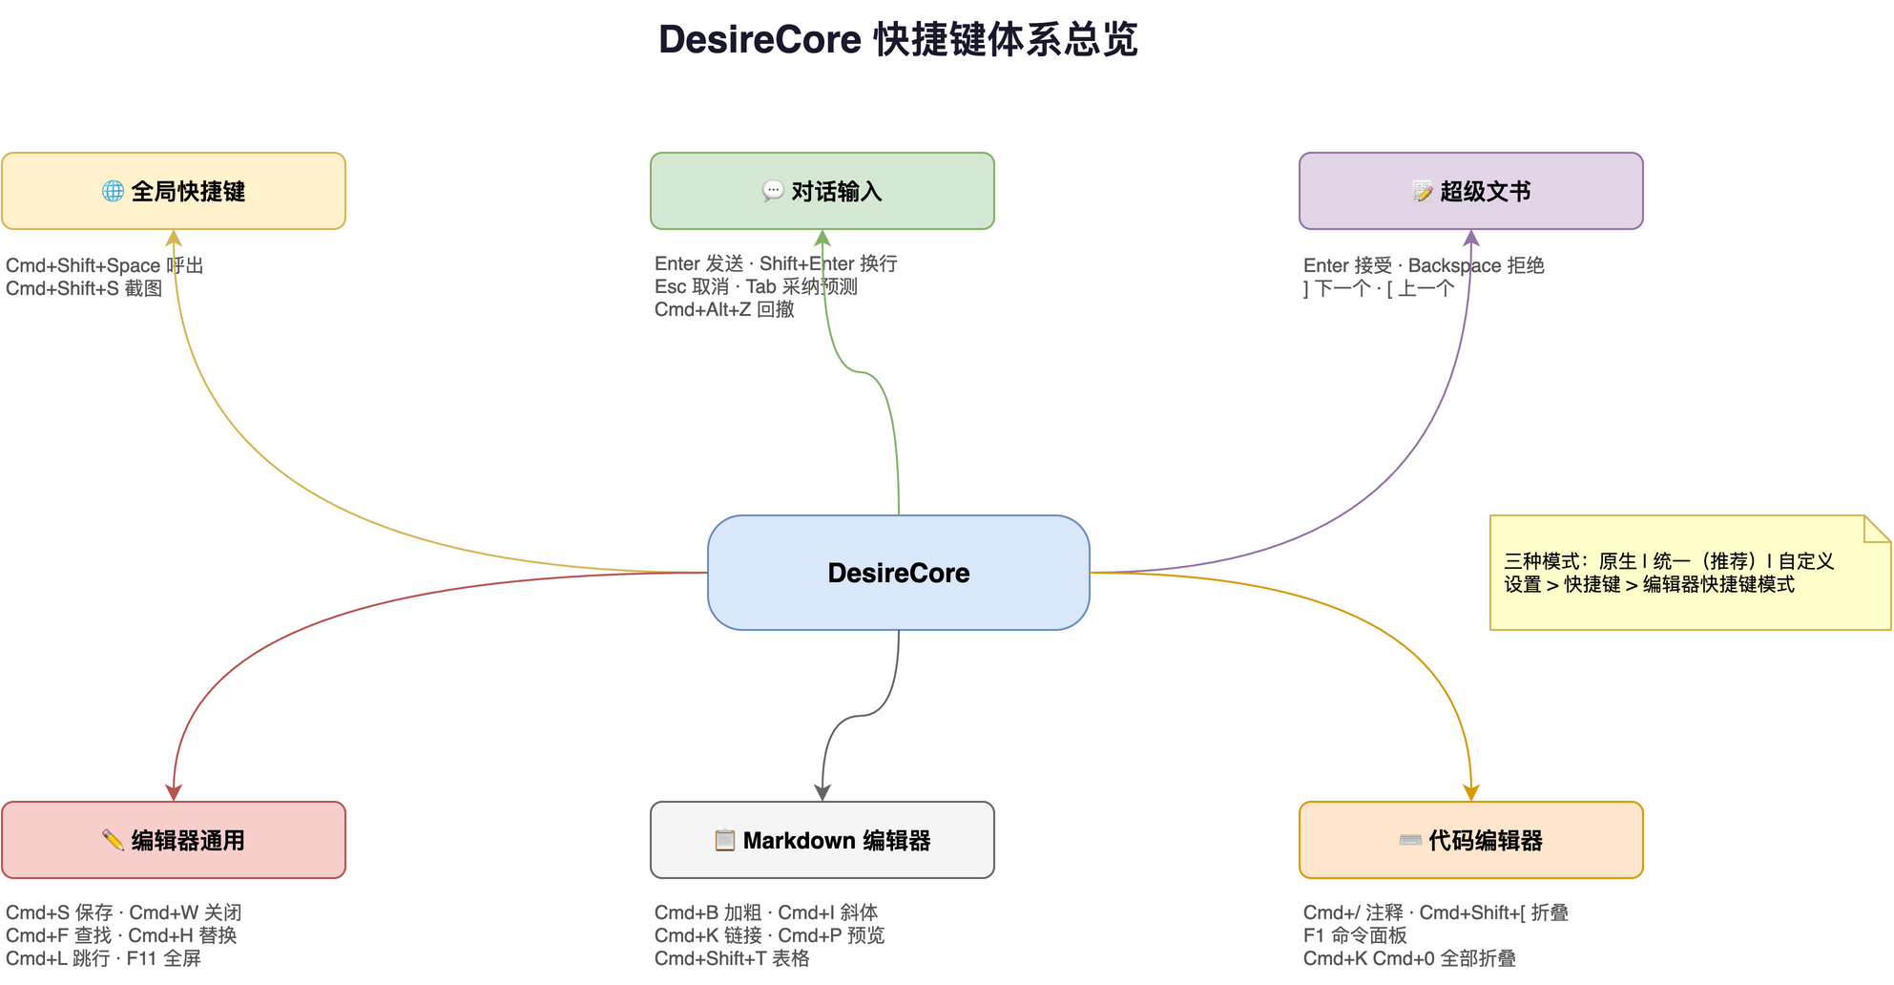This screenshot has height=985, width=1894.
Task: Click the line Enter 发送 · Shift+Enter 换行
Action: tap(776, 263)
